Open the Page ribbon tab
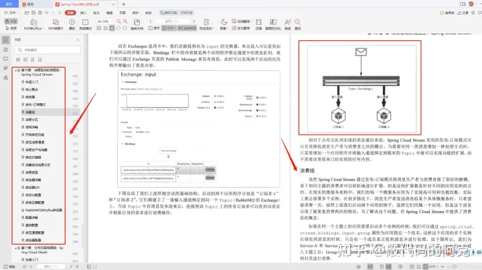The width and height of the screenshot is (482, 270). click(123, 13)
